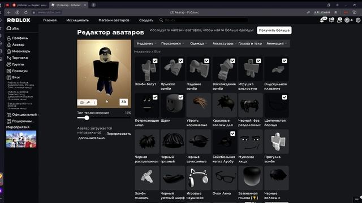Expand the Персонажи dropdown

[173, 43]
